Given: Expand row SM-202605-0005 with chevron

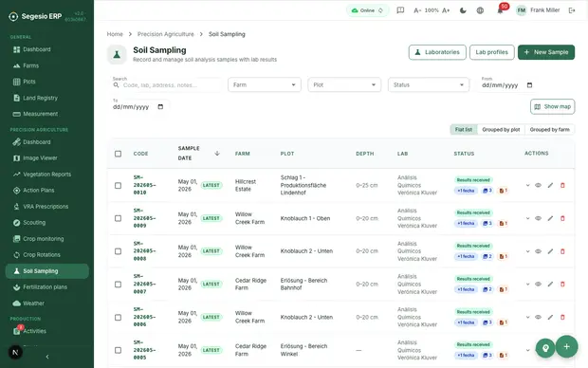Looking at the screenshot, I should point(527,350).
